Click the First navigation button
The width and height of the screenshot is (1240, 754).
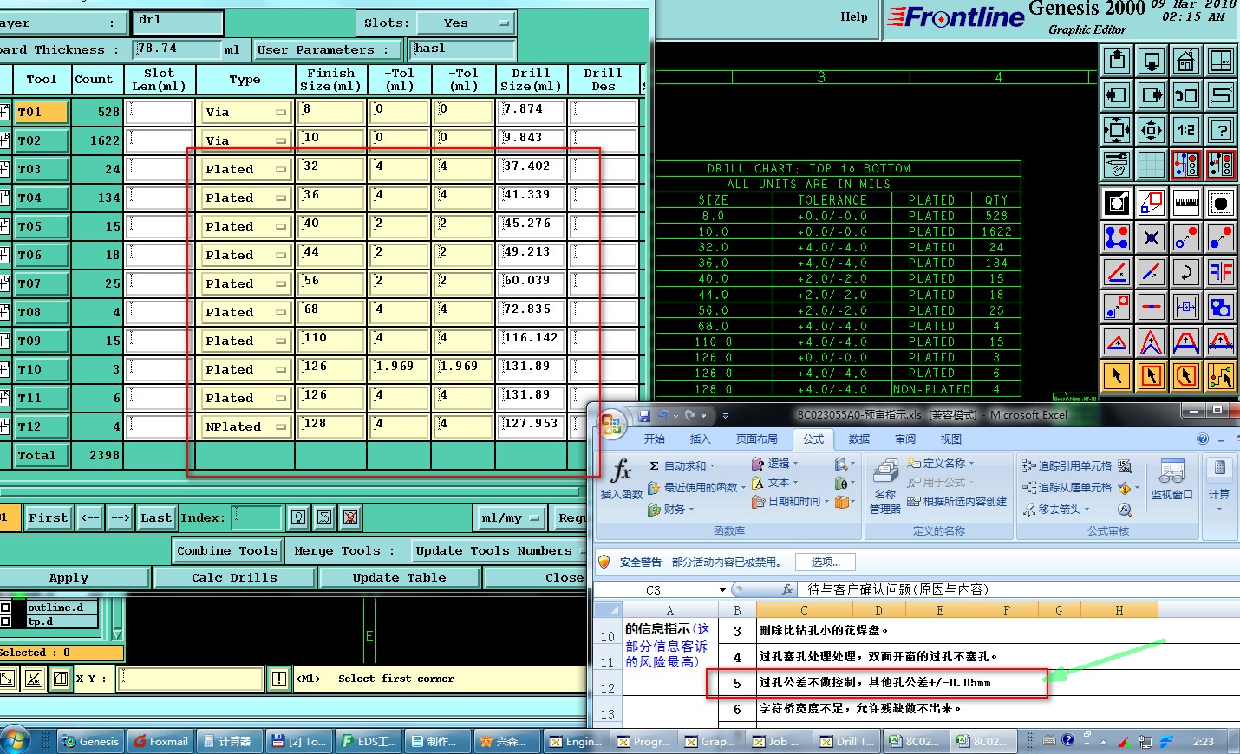pyautogui.click(x=48, y=517)
